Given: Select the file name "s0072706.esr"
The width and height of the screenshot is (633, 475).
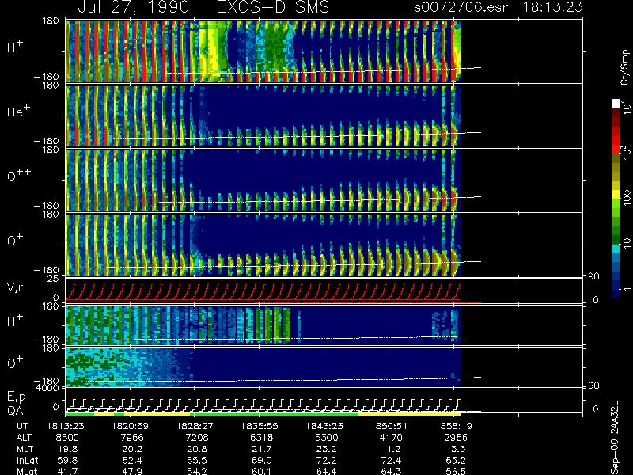Looking at the screenshot, I should coord(461,7).
